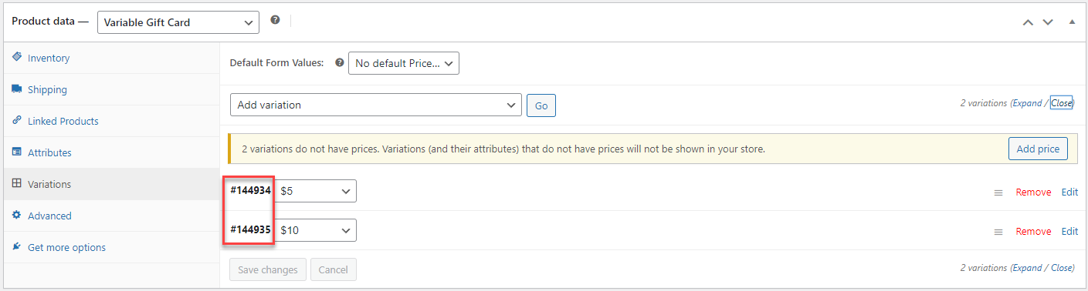
Task: Click the help icon beside product type
Action: [x=275, y=21]
